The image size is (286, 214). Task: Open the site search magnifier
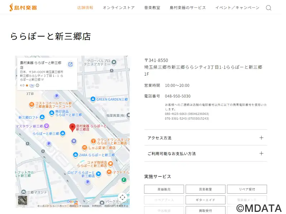[x=268, y=8]
